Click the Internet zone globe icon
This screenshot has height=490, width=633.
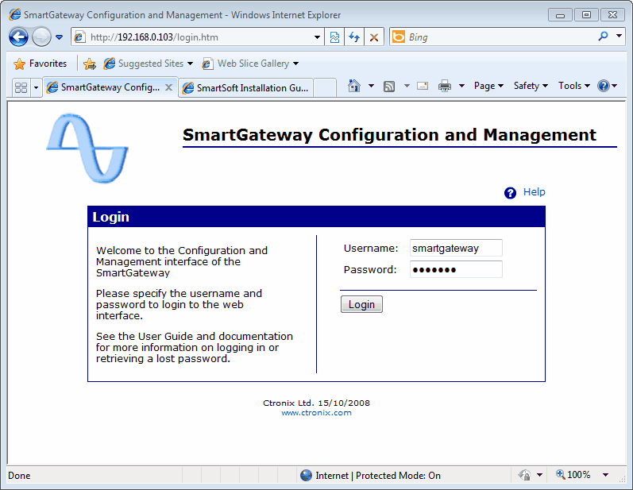point(306,476)
